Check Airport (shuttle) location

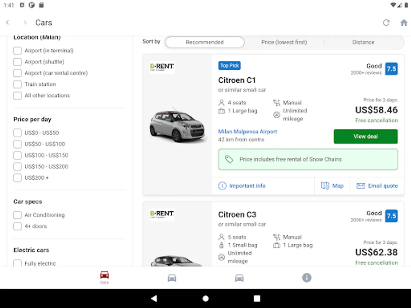(x=17, y=62)
